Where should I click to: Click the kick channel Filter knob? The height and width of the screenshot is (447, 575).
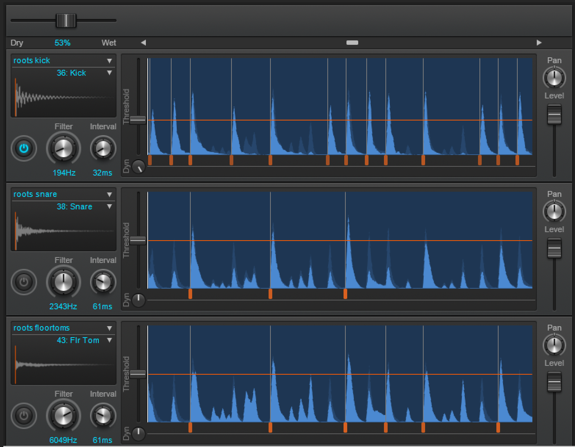tap(63, 148)
